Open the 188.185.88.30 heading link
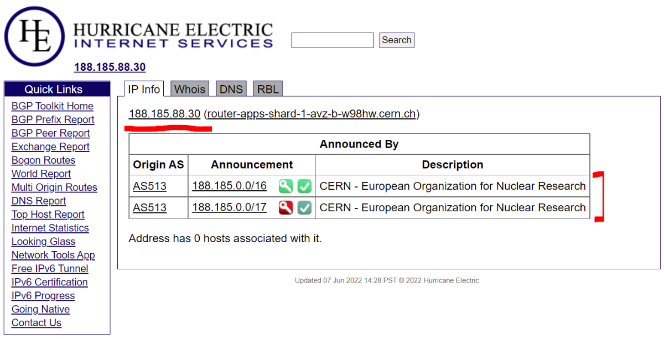The width and height of the screenshot is (664, 339). [110, 67]
